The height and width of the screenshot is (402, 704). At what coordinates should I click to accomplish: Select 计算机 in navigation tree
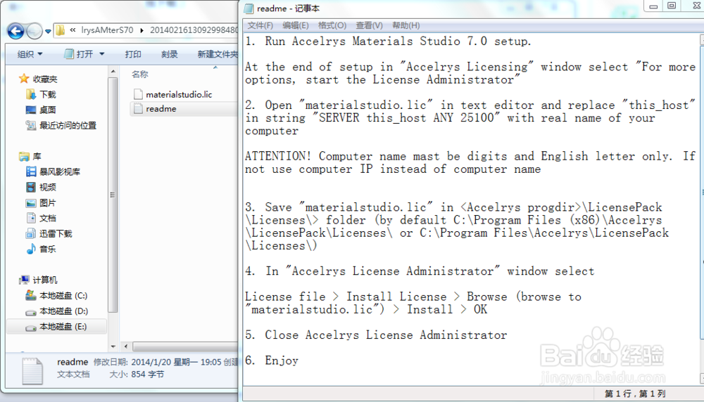(45, 280)
